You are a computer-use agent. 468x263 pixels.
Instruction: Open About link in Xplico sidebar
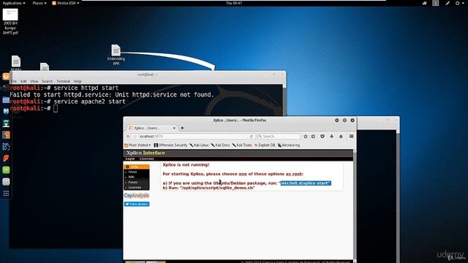pyautogui.click(x=132, y=172)
